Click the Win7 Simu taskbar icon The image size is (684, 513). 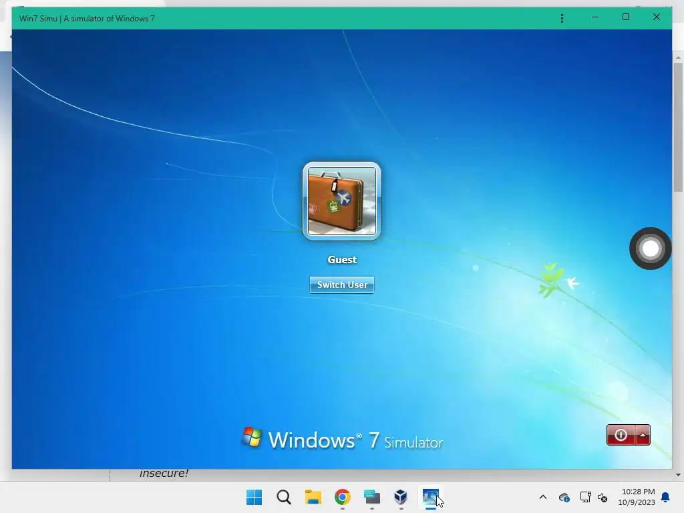[431, 497]
